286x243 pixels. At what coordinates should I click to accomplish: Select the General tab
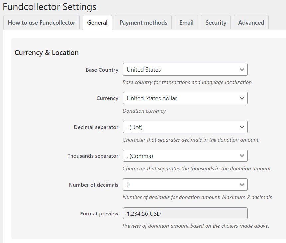pyautogui.click(x=97, y=22)
